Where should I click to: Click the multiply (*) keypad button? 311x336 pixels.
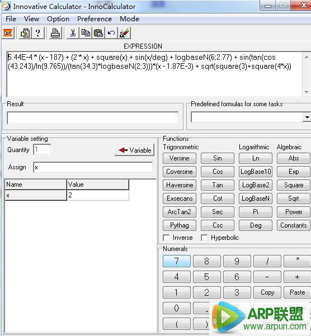pos(297,261)
